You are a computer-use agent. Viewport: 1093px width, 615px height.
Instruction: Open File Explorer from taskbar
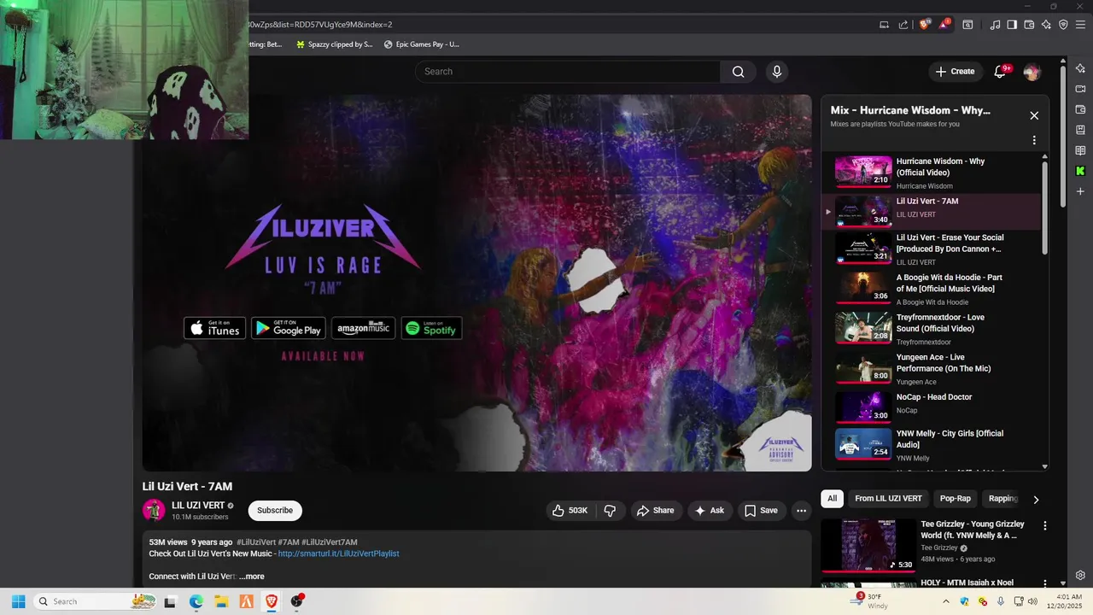(x=220, y=601)
